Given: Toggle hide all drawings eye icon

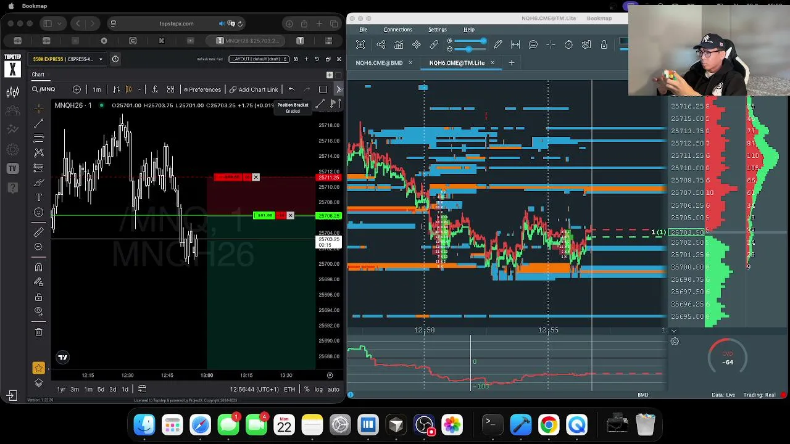Looking at the screenshot, I should [x=38, y=311].
